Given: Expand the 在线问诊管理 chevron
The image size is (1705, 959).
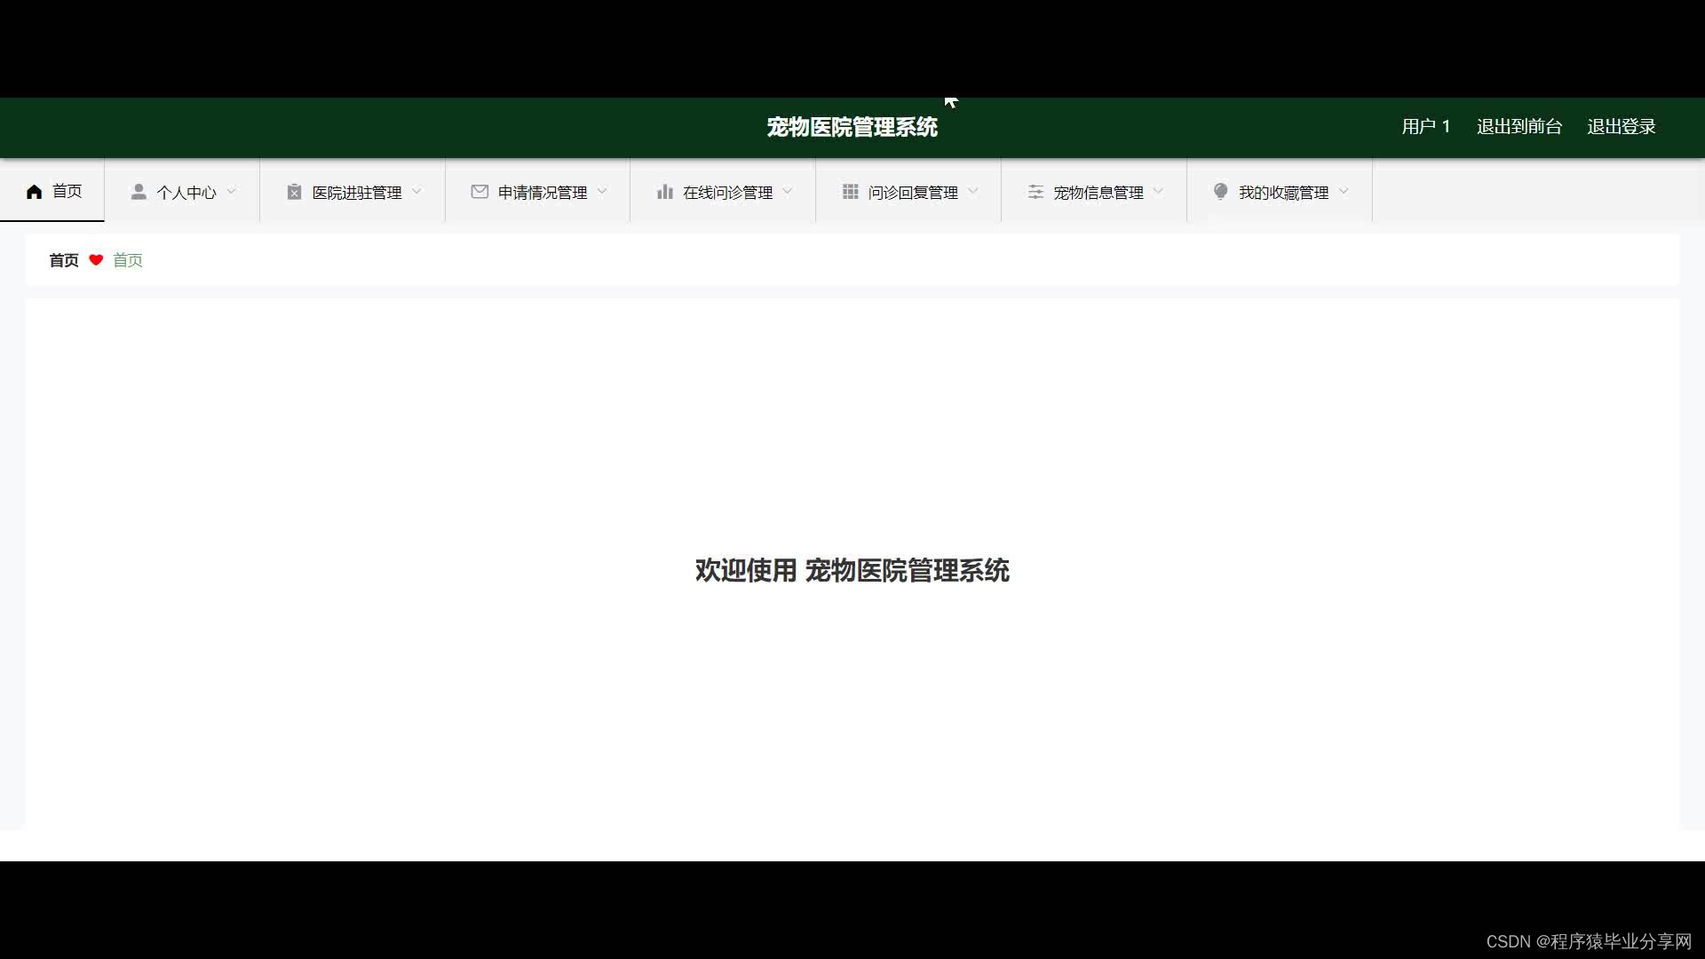Looking at the screenshot, I should point(788,191).
